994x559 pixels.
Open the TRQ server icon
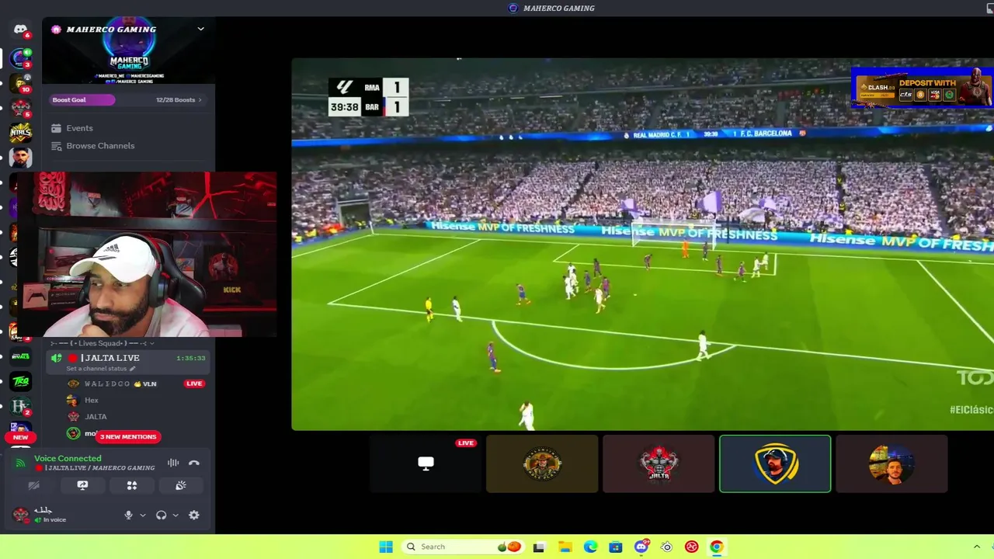coord(21,381)
